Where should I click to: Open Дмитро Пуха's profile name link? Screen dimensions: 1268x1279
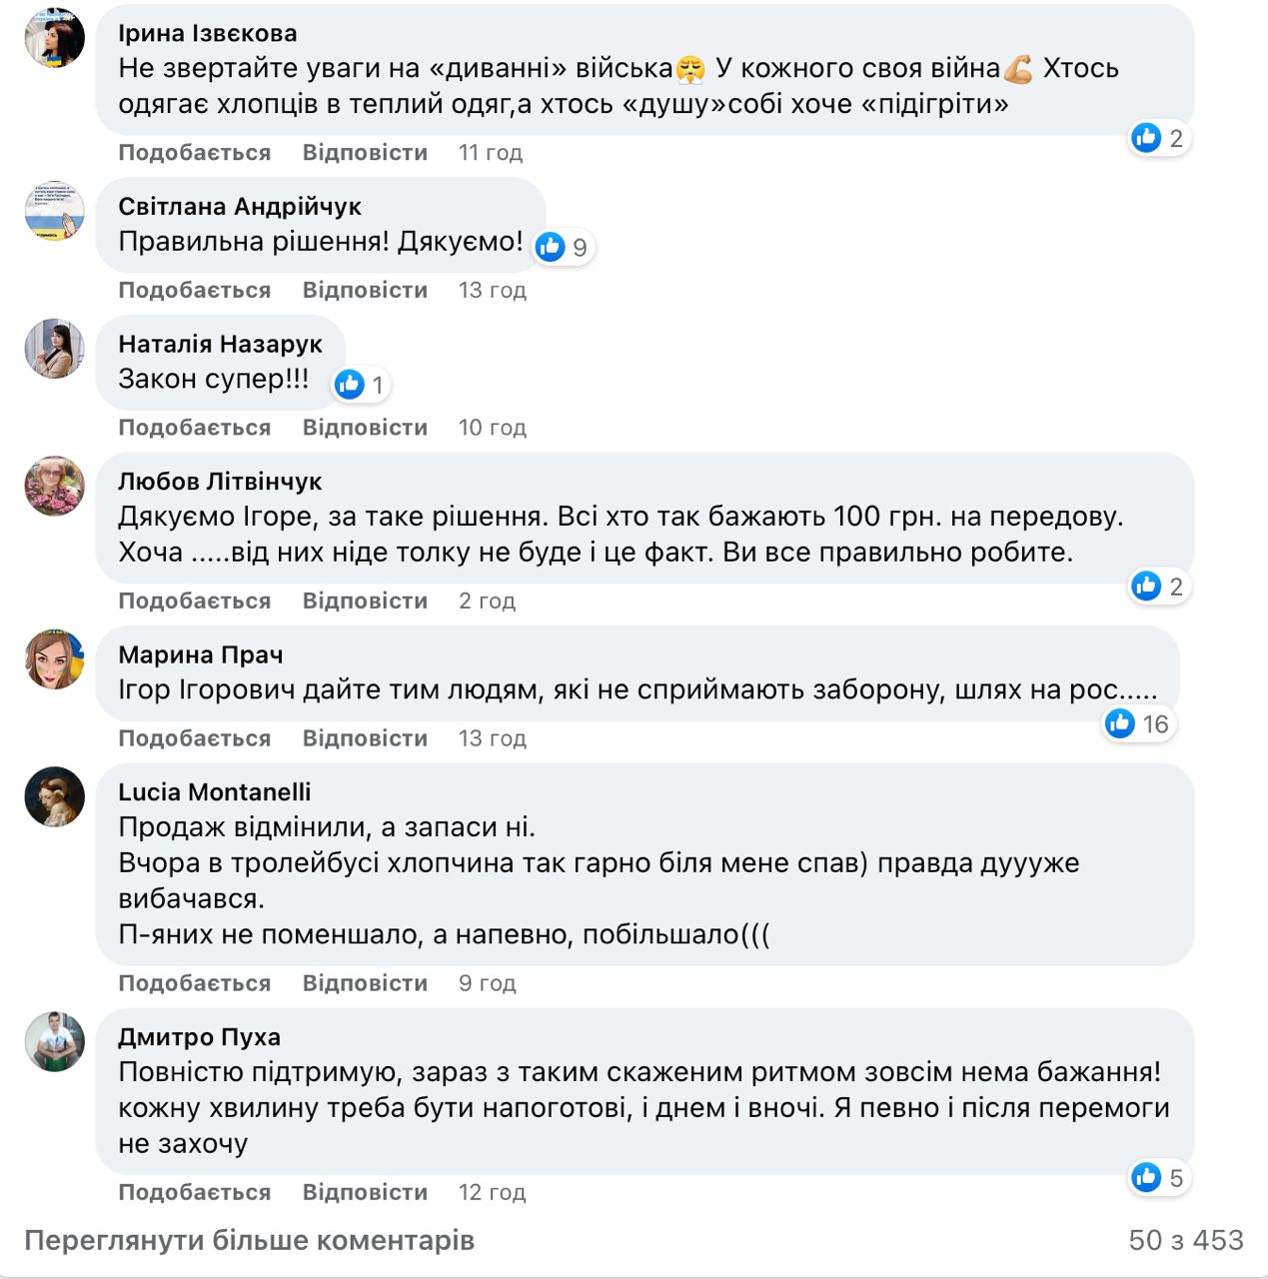point(199,1037)
